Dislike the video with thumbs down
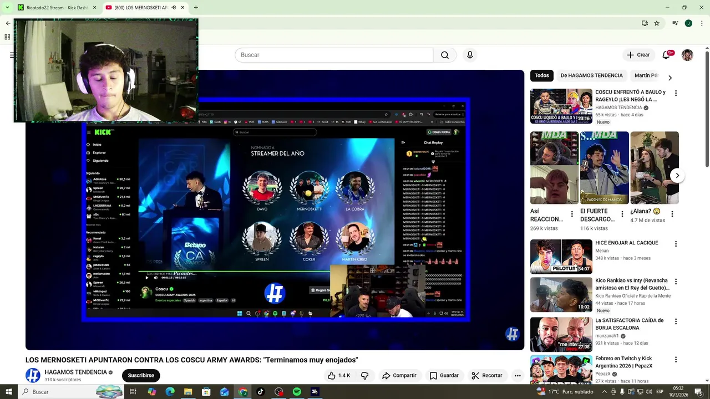This screenshot has height=399, width=710. tap(364, 375)
